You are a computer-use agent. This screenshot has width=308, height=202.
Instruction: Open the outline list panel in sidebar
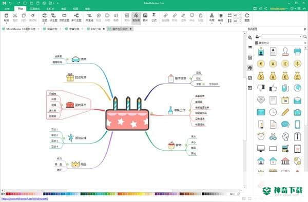[x=250, y=48]
